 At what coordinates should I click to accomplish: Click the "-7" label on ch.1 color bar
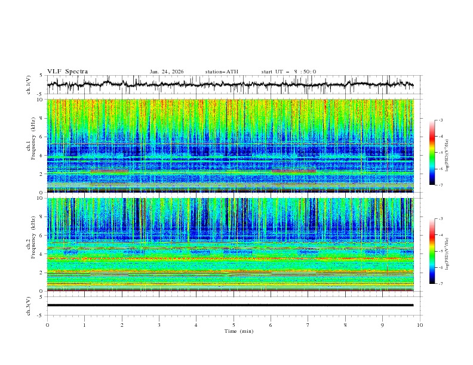[x=440, y=185]
